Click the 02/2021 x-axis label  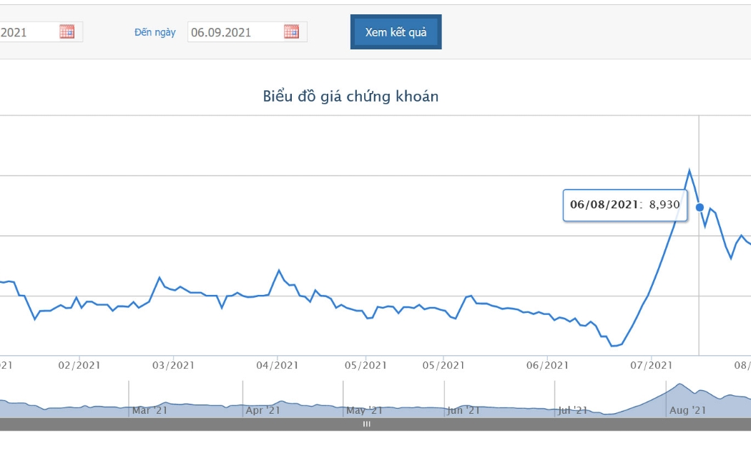(79, 366)
